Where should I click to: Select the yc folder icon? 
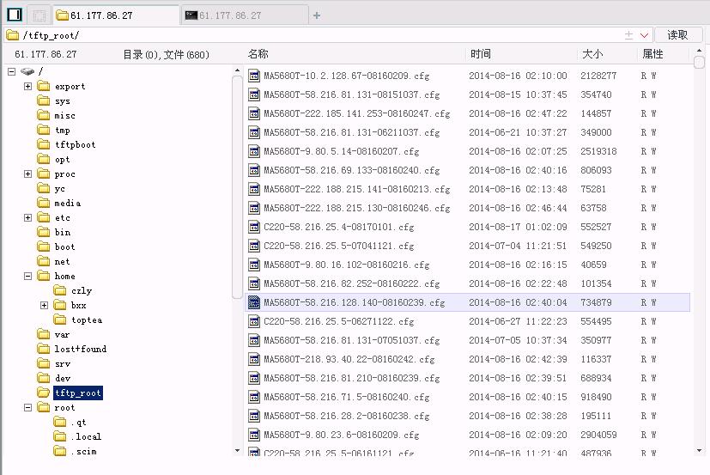44,188
